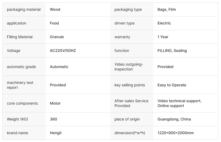Click the 'machinery test report' label
Viewport: 221px width, 142px height.
tap(20, 85)
